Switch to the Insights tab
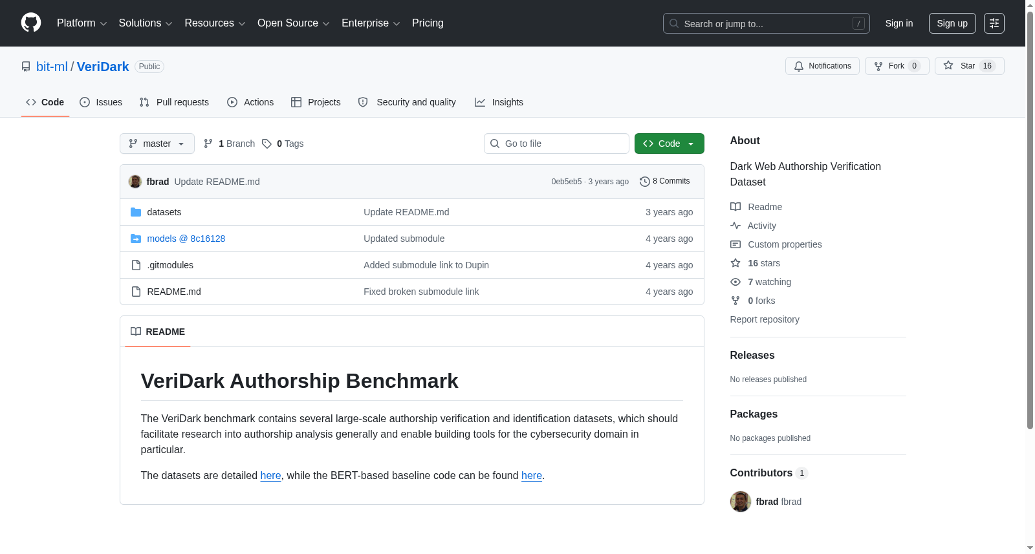Image resolution: width=1035 pixels, height=554 pixels. point(499,102)
